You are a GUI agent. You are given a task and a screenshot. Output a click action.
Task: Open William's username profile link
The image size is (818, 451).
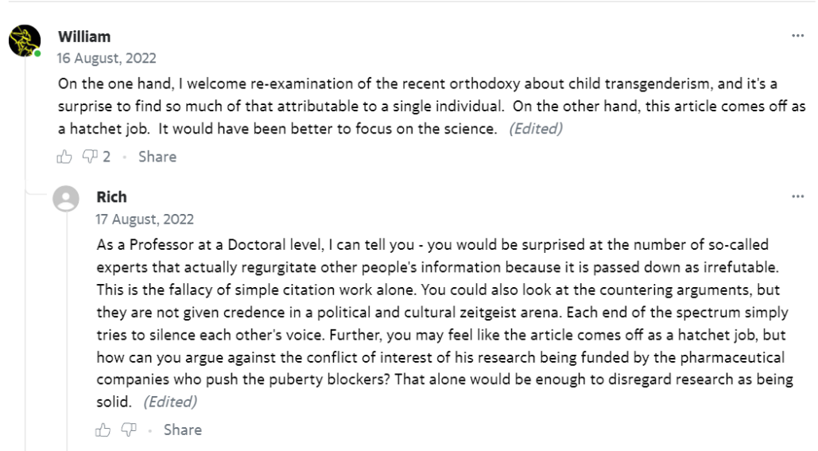click(x=84, y=37)
